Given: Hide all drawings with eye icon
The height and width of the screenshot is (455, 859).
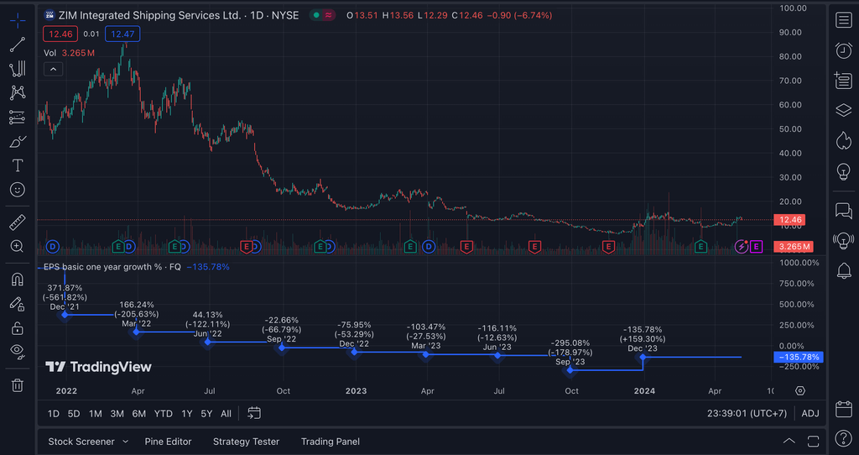Looking at the screenshot, I should point(17,351).
